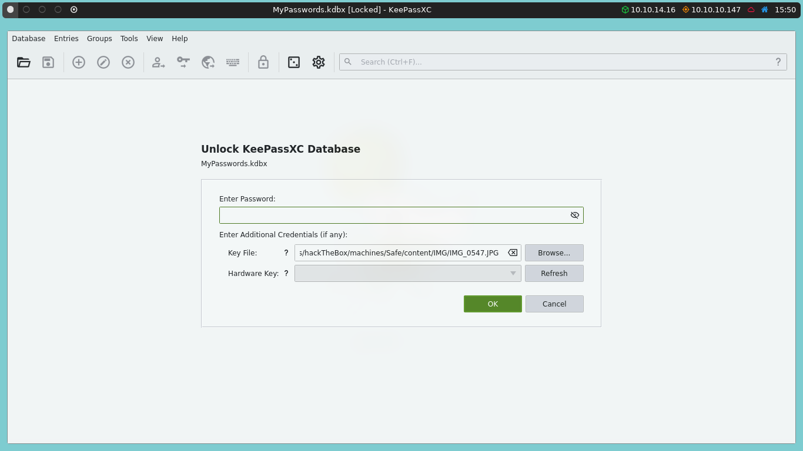Click the 10.10.14.16 IP indicator in top bar

point(648,10)
